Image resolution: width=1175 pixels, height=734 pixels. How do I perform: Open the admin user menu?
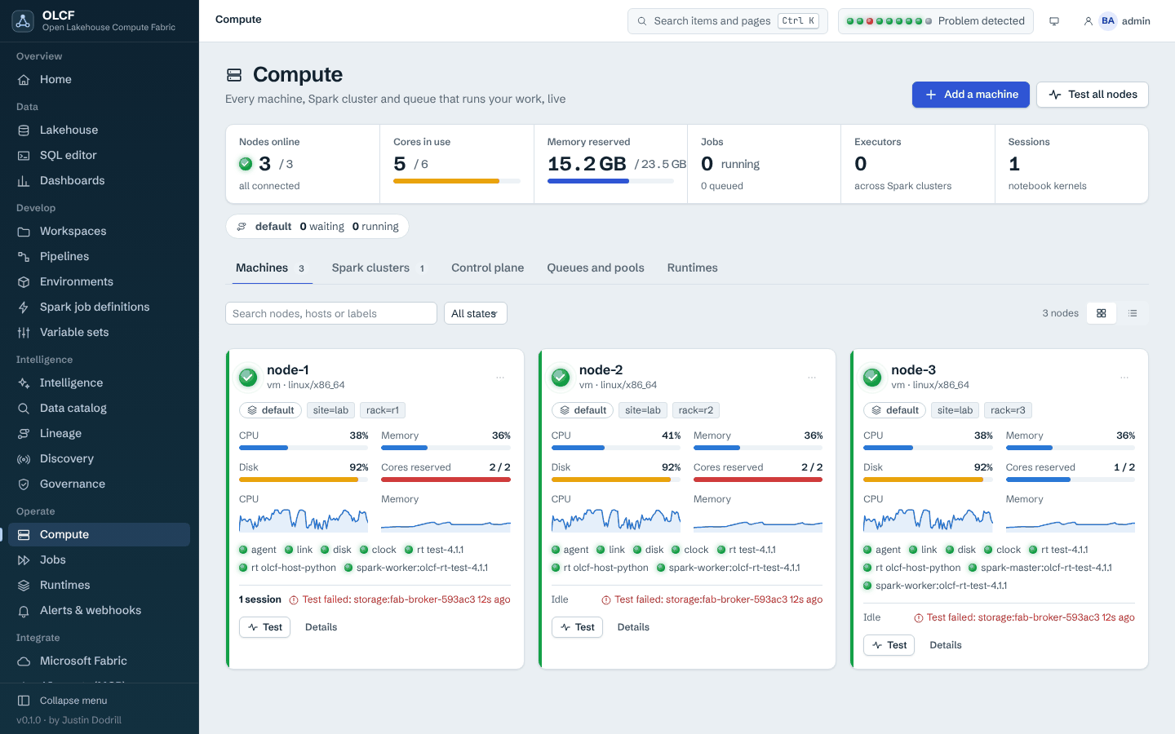1116,21
